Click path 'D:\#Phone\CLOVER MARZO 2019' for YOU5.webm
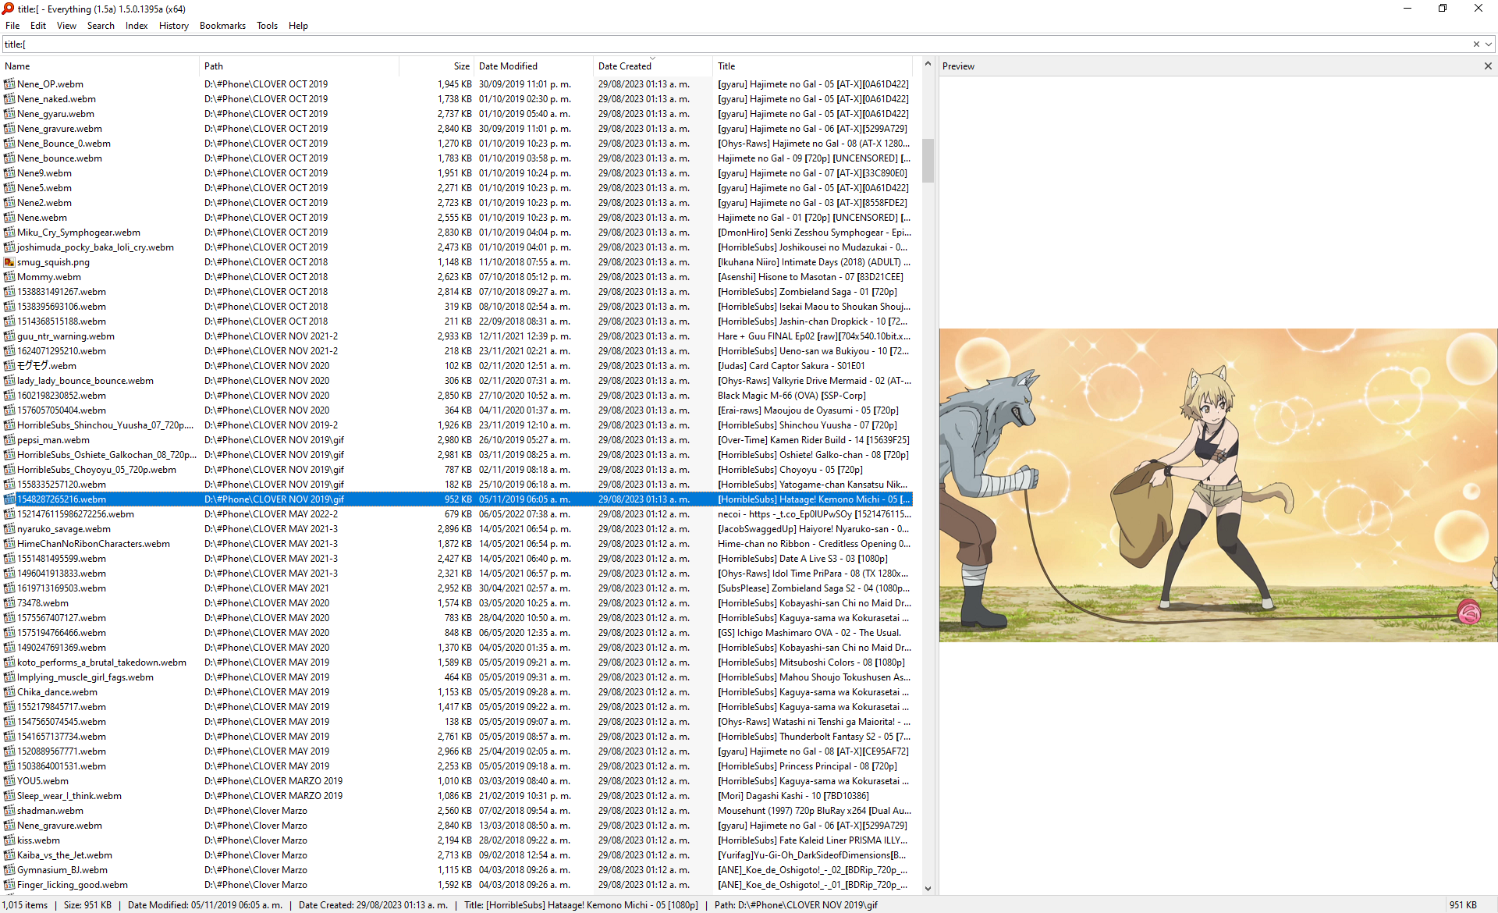The width and height of the screenshot is (1498, 913). [x=273, y=781]
